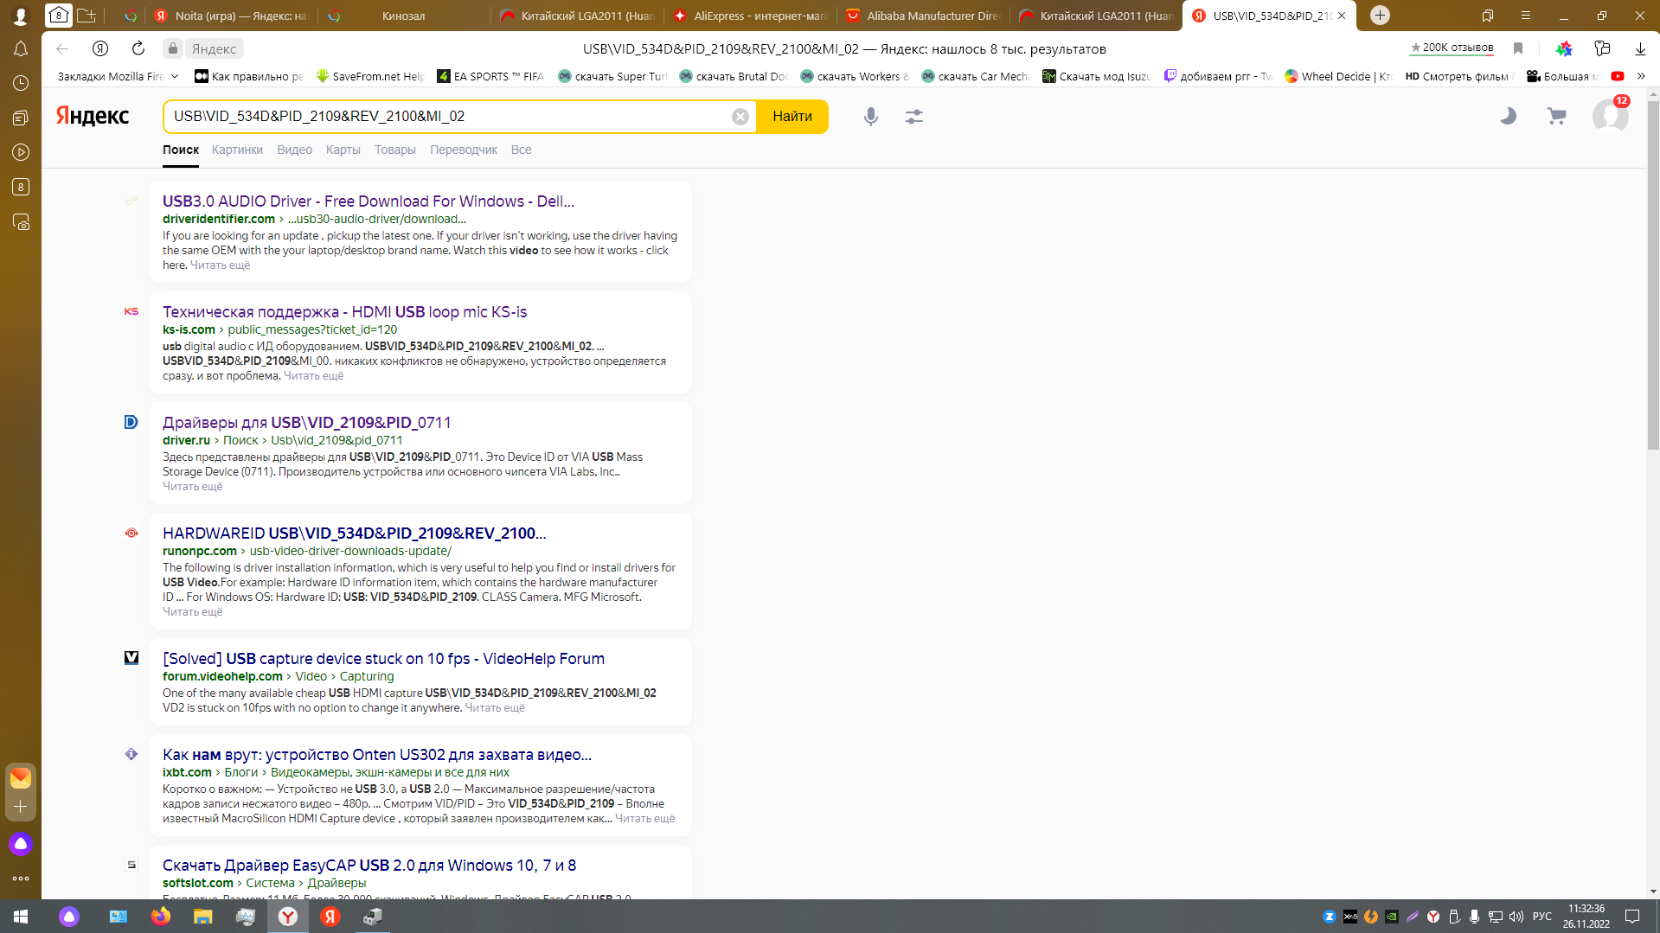1660x933 pixels.
Task: Open the three-dot sidebar options
Action: pos(21,879)
